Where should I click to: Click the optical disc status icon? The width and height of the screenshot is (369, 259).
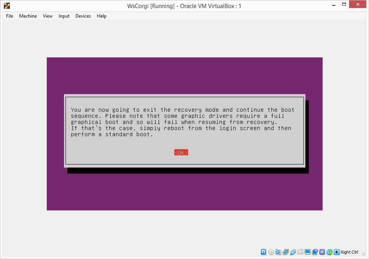tap(271, 252)
